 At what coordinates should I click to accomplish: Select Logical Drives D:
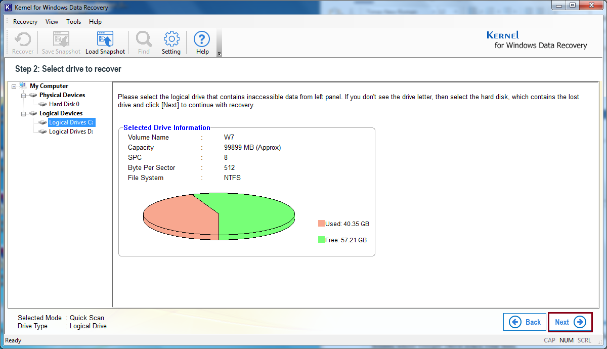tap(71, 132)
